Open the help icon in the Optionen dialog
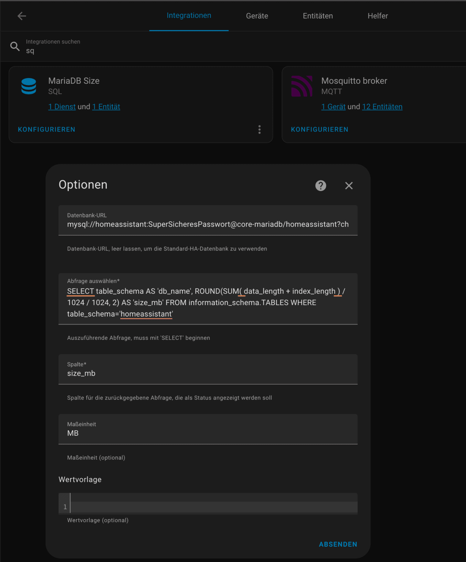The width and height of the screenshot is (466, 562). tap(321, 186)
